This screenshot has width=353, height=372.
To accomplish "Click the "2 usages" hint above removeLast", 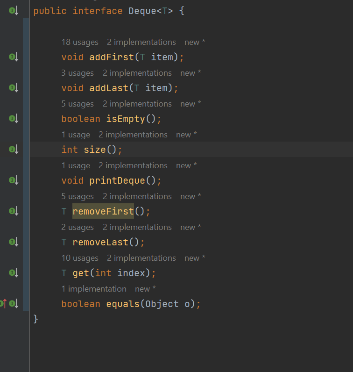I will click(78, 227).
